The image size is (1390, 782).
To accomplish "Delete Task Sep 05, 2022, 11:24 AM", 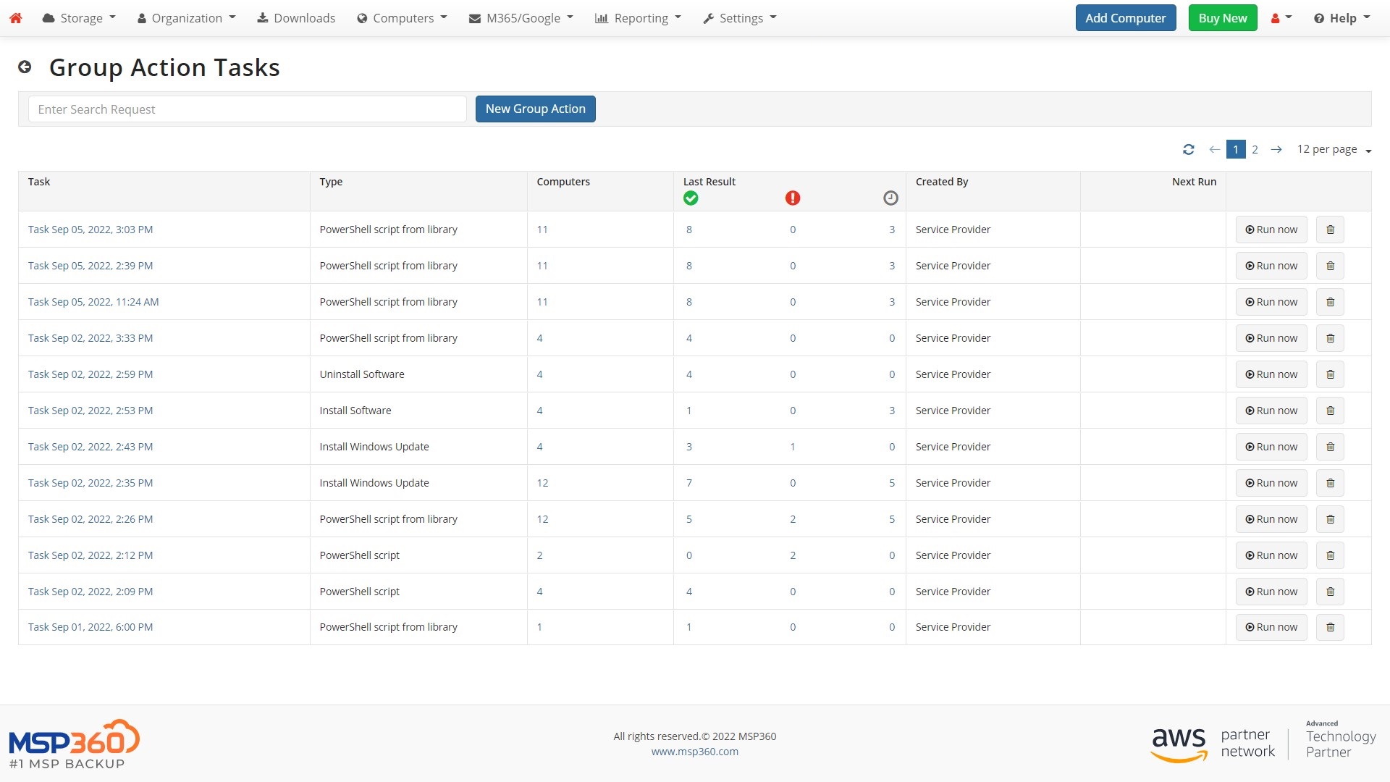I will (1330, 302).
